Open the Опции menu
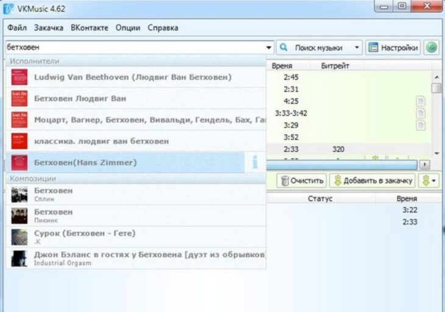The width and height of the screenshot is (445, 312). (128, 28)
